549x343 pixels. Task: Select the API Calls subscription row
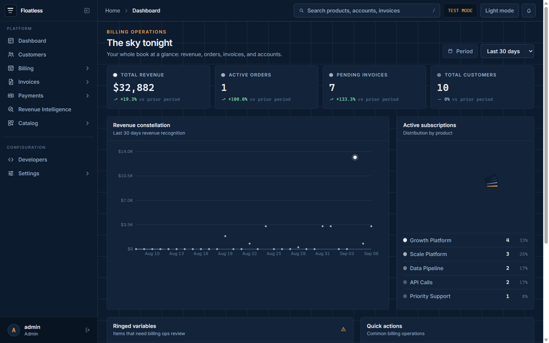pyautogui.click(x=465, y=282)
